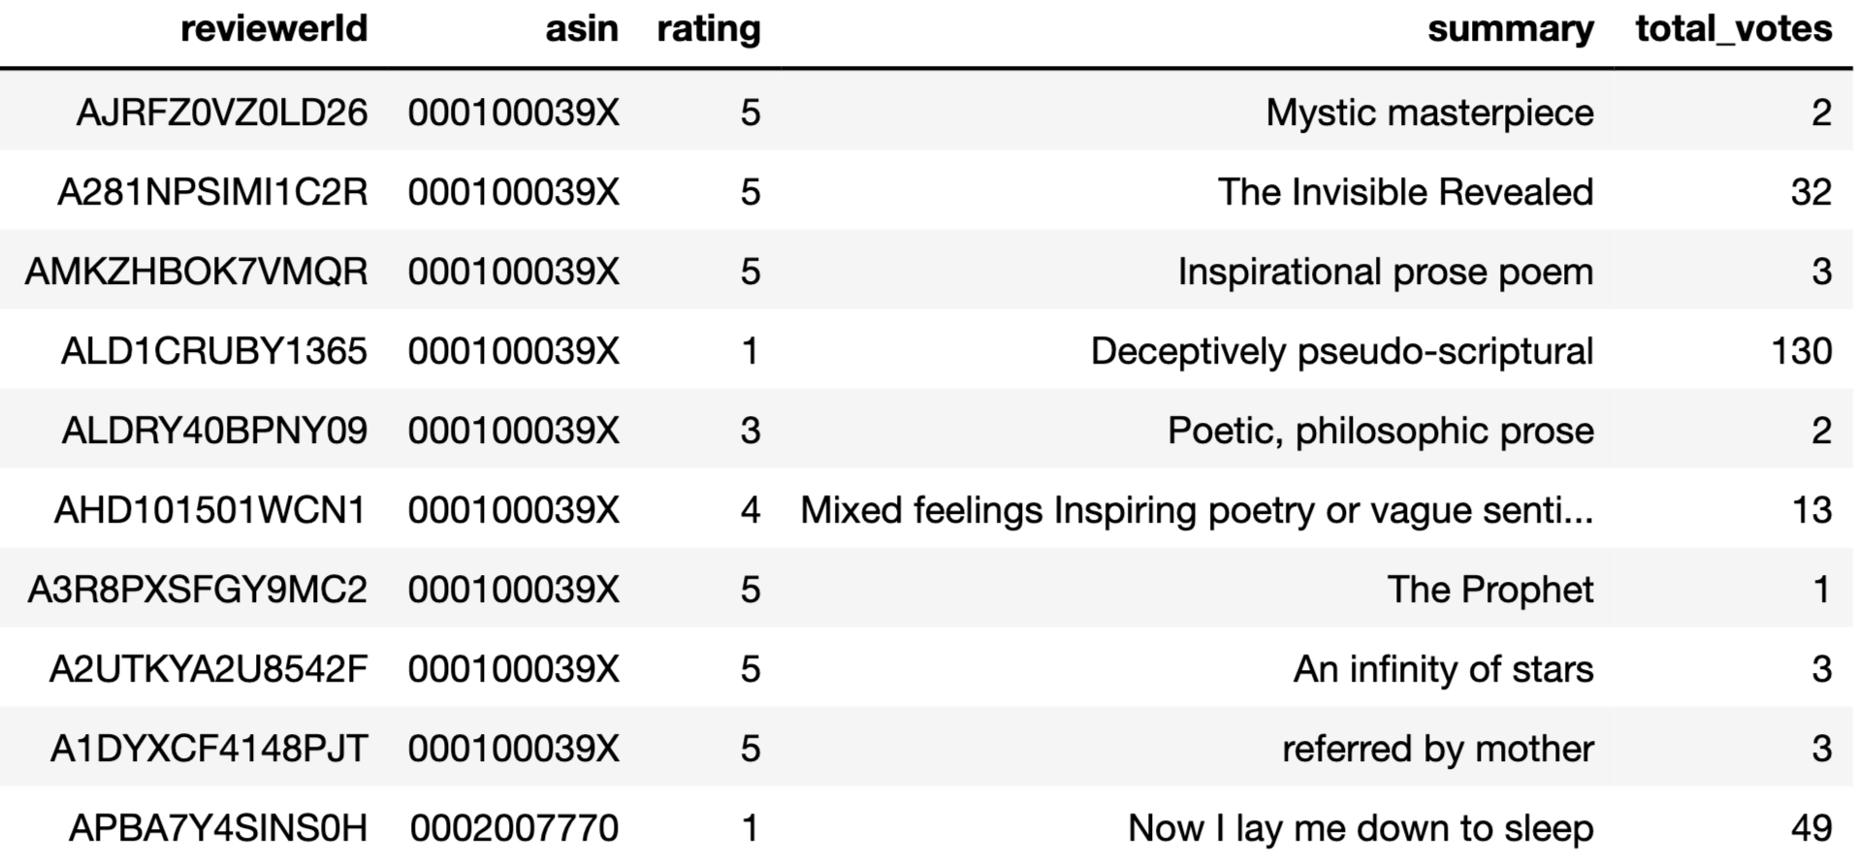Image resolution: width=1856 pixels, height=863 pixels.
Task: Click the summary column header
Action: coord(1510,29)
